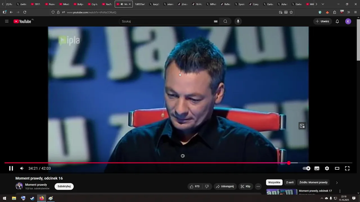Open the notifications bell
Screen dimensions: 360x202
pyautogui.click(x=337, y=21)
